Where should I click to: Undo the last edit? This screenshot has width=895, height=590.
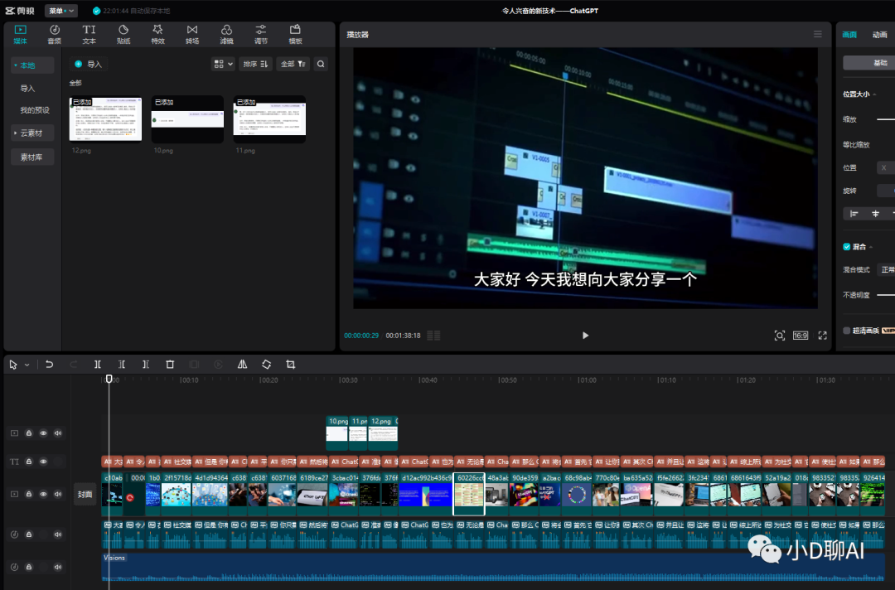pyautogui.click(x=49, y=365)
